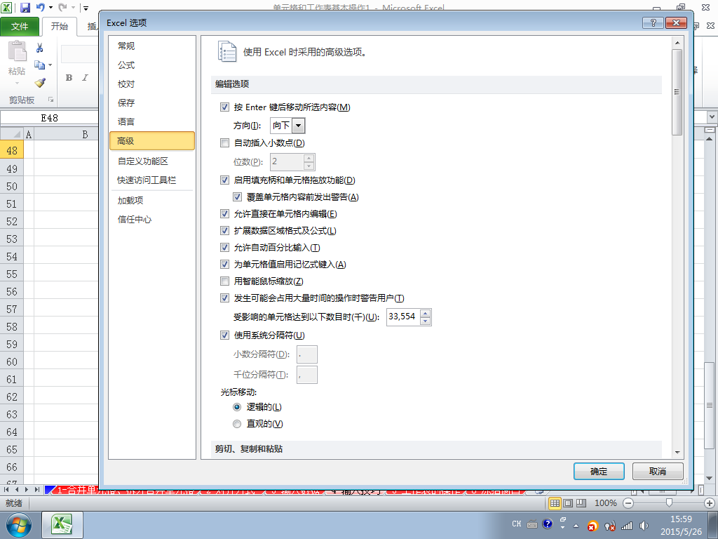The height and width of the screenshot is (539, 718).
Task: Click the Copy icon in clipboard group
Action: (x=39, y=65)
